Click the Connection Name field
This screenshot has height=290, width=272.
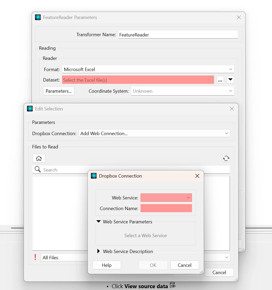(x=166, y=208)
